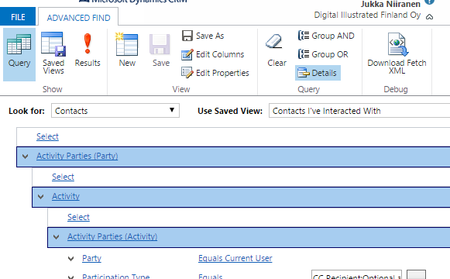Click the Equals Current User operator
This screenshot has height=279, width=450.
pos(235,258)
